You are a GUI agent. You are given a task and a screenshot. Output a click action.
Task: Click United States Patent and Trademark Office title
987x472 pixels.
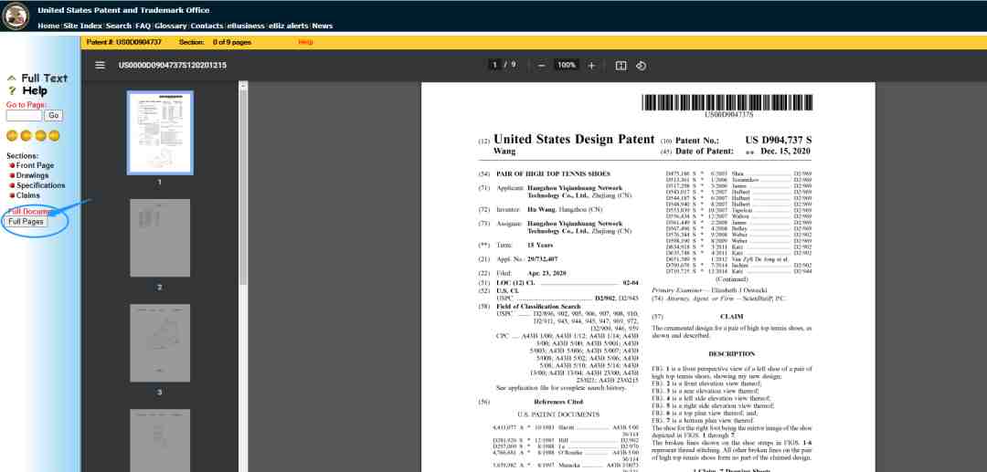pyautogui.click(x=123, y=10)
